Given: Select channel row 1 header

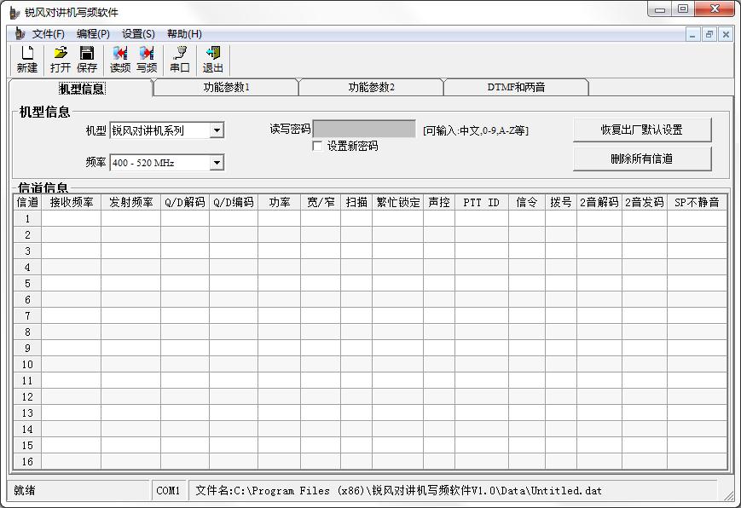Looking at the screenshot, I should (27, 219).
